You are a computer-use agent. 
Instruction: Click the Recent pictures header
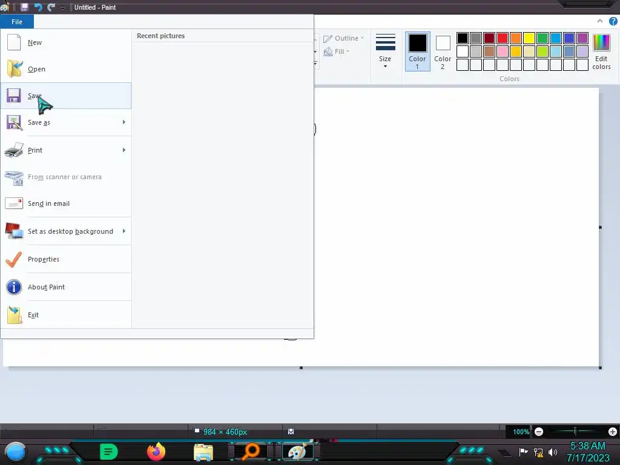[160, 36]
